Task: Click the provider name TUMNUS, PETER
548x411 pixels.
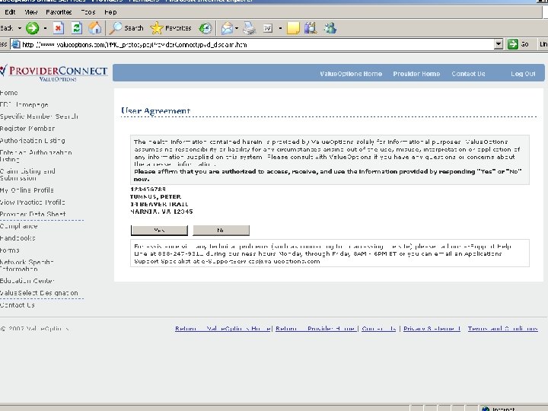Action: click(x=155, y=197)
